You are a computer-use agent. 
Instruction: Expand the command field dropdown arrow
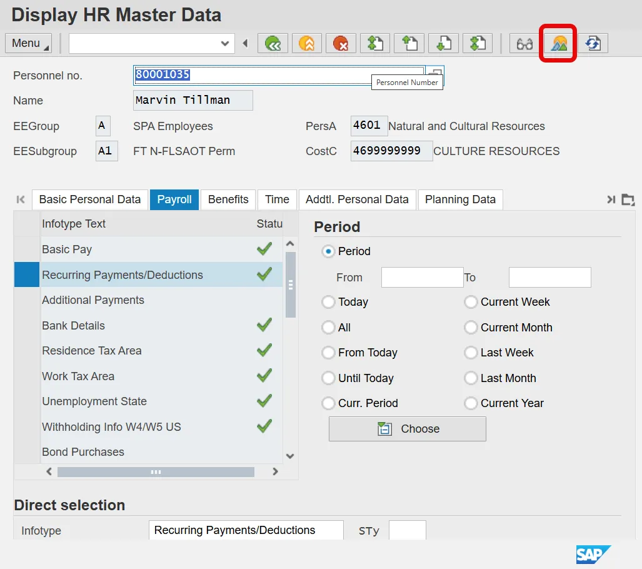pyautogui.click(x=225, y=43)
